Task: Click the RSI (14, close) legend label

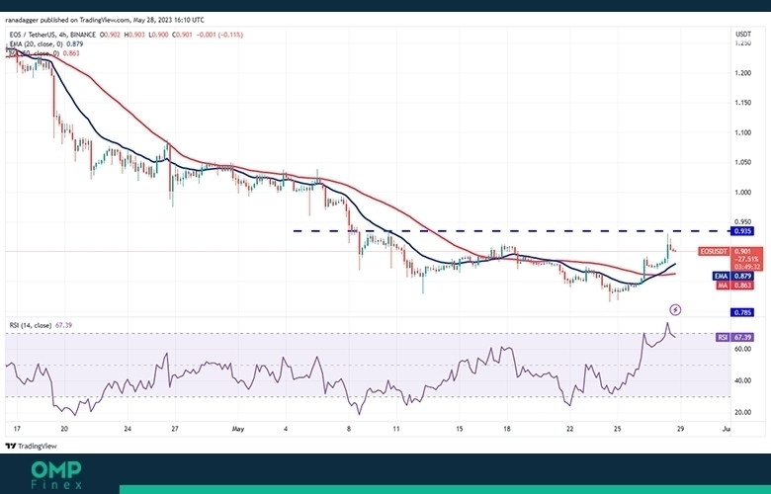Action: coord(31,325)
